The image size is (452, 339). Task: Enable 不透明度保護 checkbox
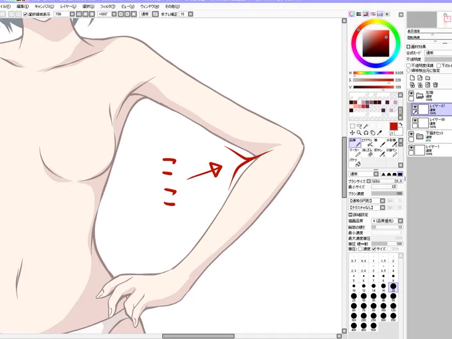[x=409, y=66]
